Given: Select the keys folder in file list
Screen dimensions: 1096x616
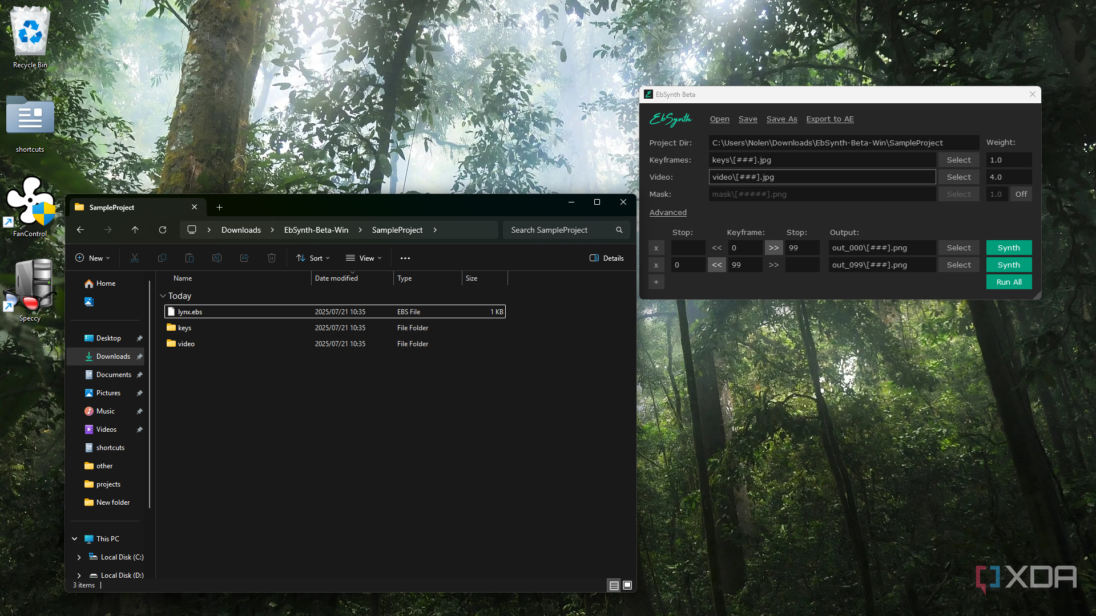Looking at the screenshot, I should [335, 328].
